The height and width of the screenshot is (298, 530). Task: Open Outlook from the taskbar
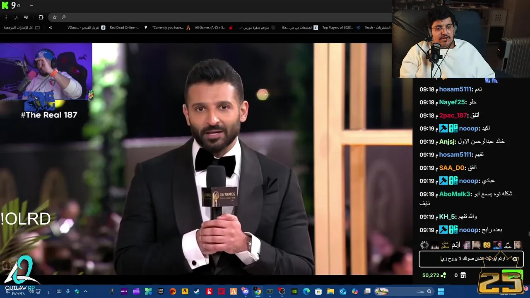[342, 292]
